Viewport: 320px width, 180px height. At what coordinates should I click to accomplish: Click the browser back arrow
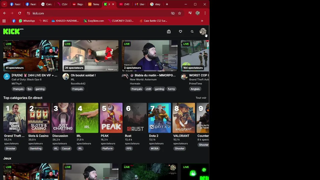(4, 13)
